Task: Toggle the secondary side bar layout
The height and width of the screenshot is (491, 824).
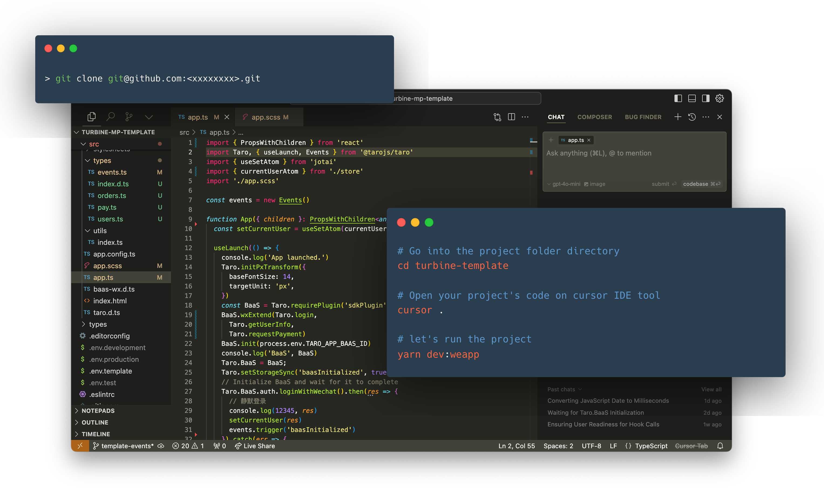Action: pos(706,98)
